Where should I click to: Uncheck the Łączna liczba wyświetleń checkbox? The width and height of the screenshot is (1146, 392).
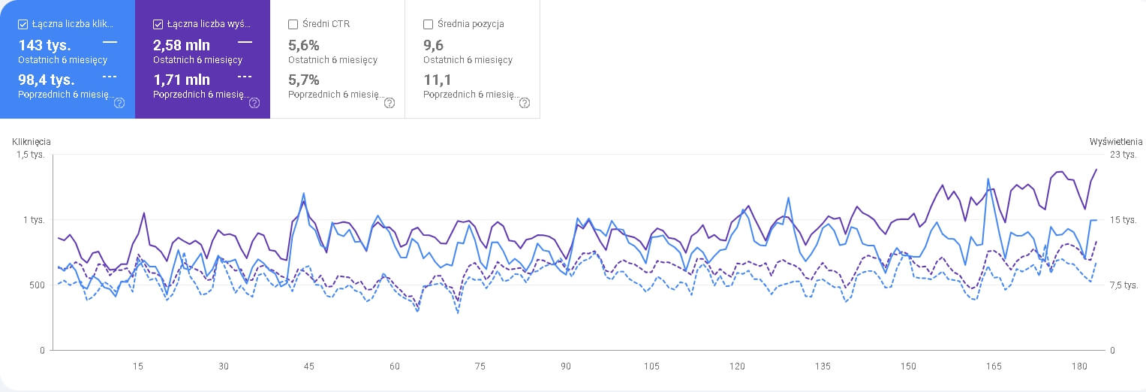click(158, 24)
